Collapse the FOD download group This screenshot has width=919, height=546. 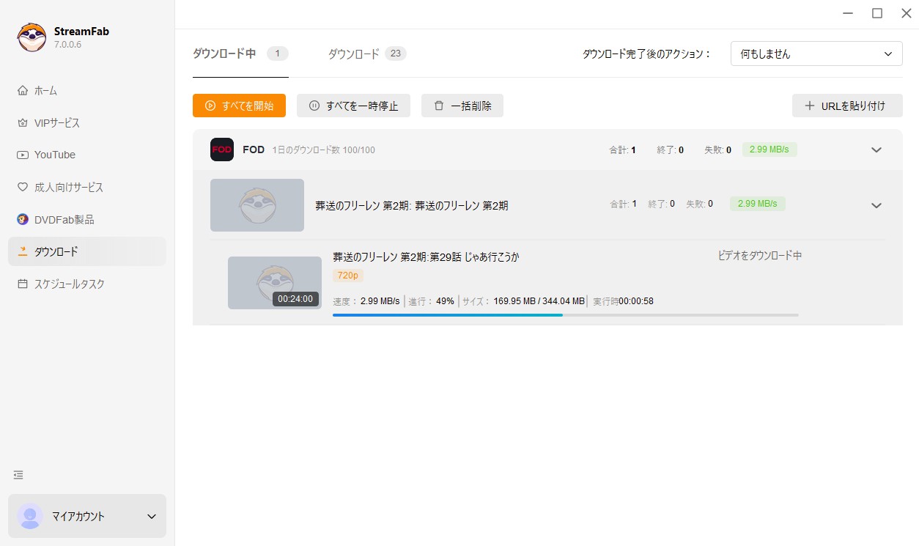[876, 150]
